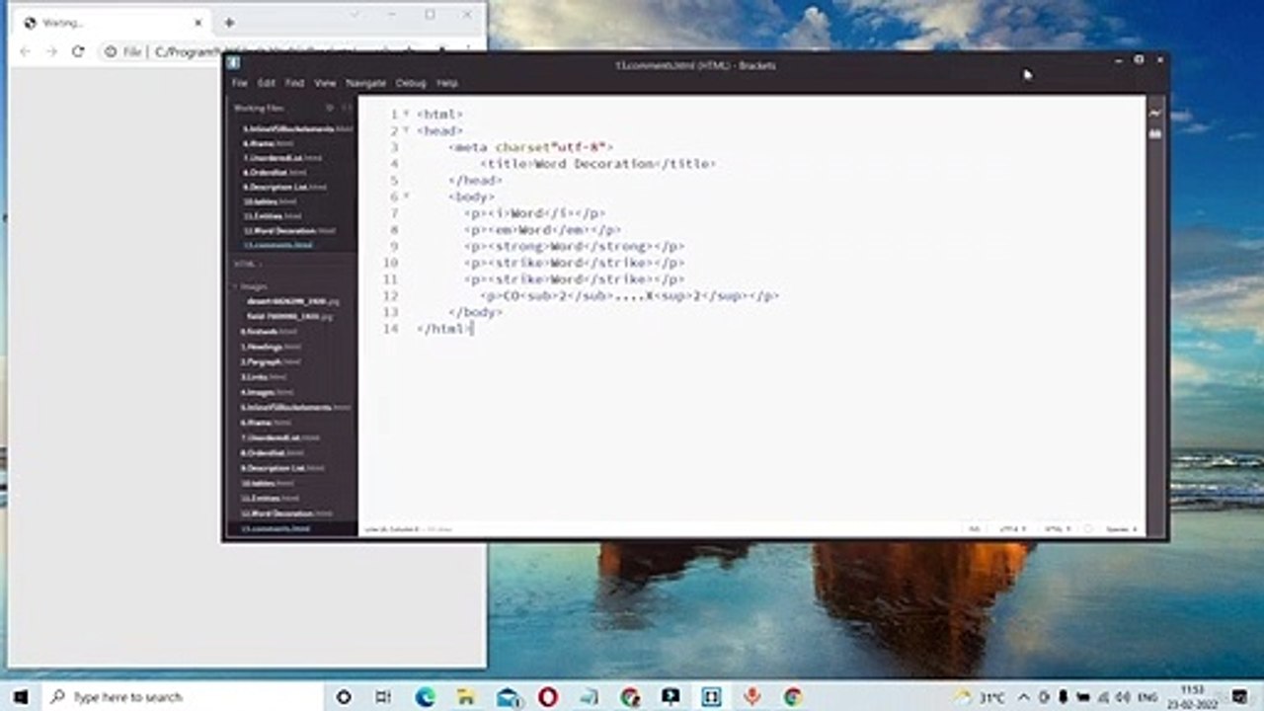Open 12.Word Decoration.html in Working Files list

click(289, 230)
